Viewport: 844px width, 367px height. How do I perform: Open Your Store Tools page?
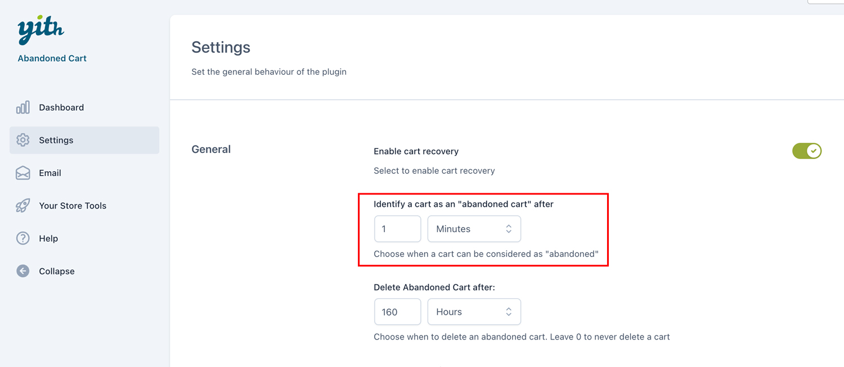(x=73, y=206)
